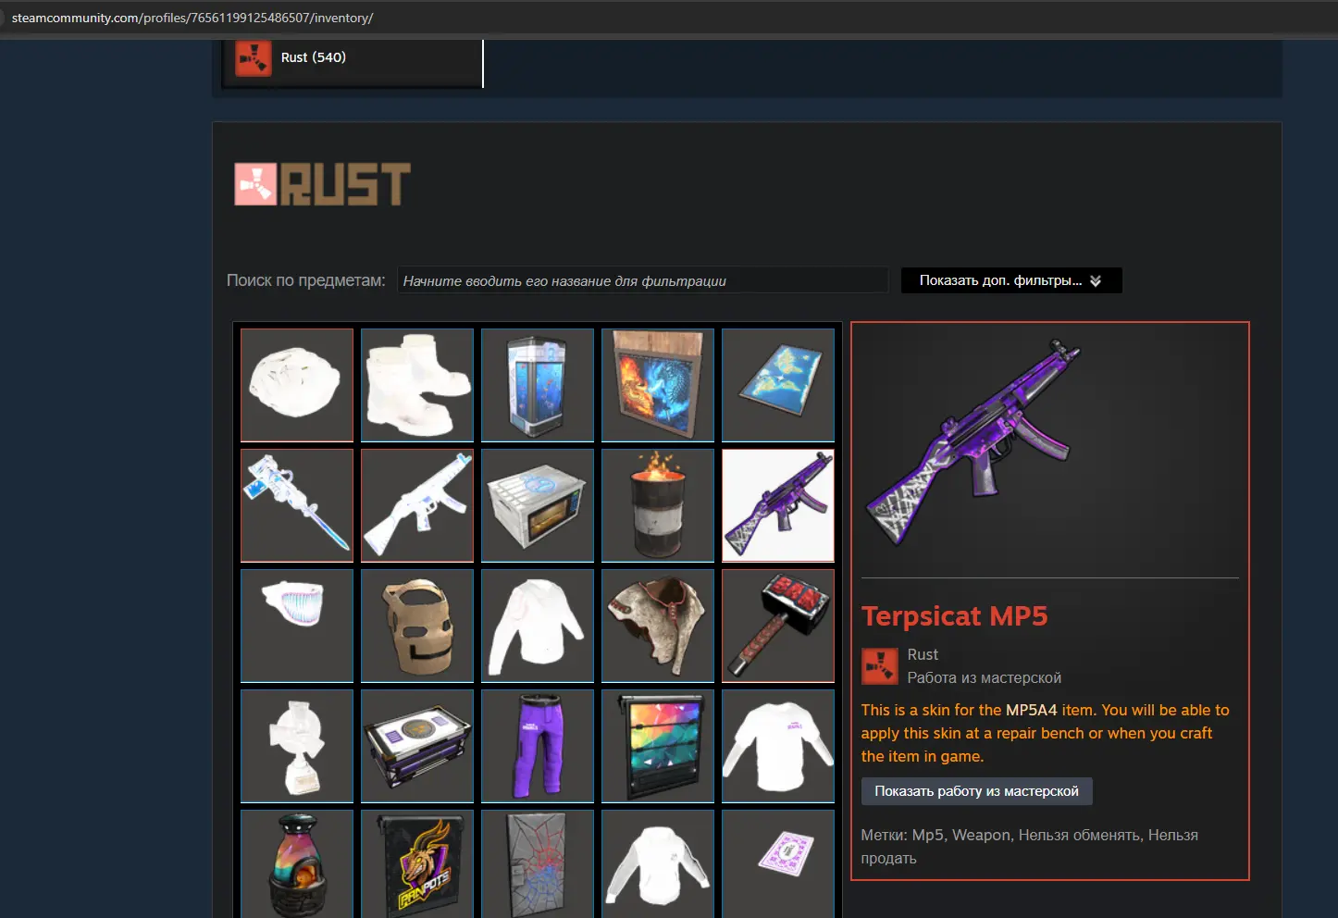Click the Rust game logo banner
The width and height of the screenshot is (1338, 918).
click(322, 184)
